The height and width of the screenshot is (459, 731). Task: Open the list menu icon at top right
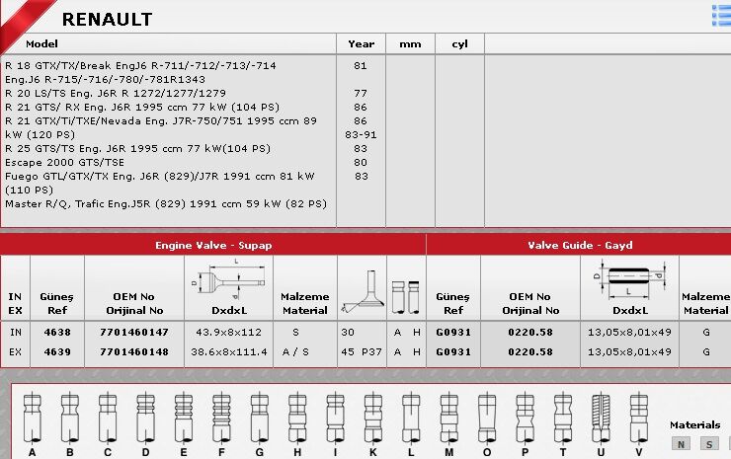pyautogui.click(x=720, y=15)
